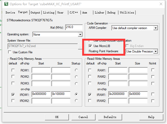Enable NoInit for RAM3
The height and width of the screenshot is (124, 167).
click(x=153, y=84)
